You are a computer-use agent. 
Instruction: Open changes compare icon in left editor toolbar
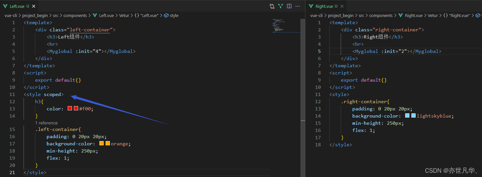pyautogui.click(x=272, y=6)
